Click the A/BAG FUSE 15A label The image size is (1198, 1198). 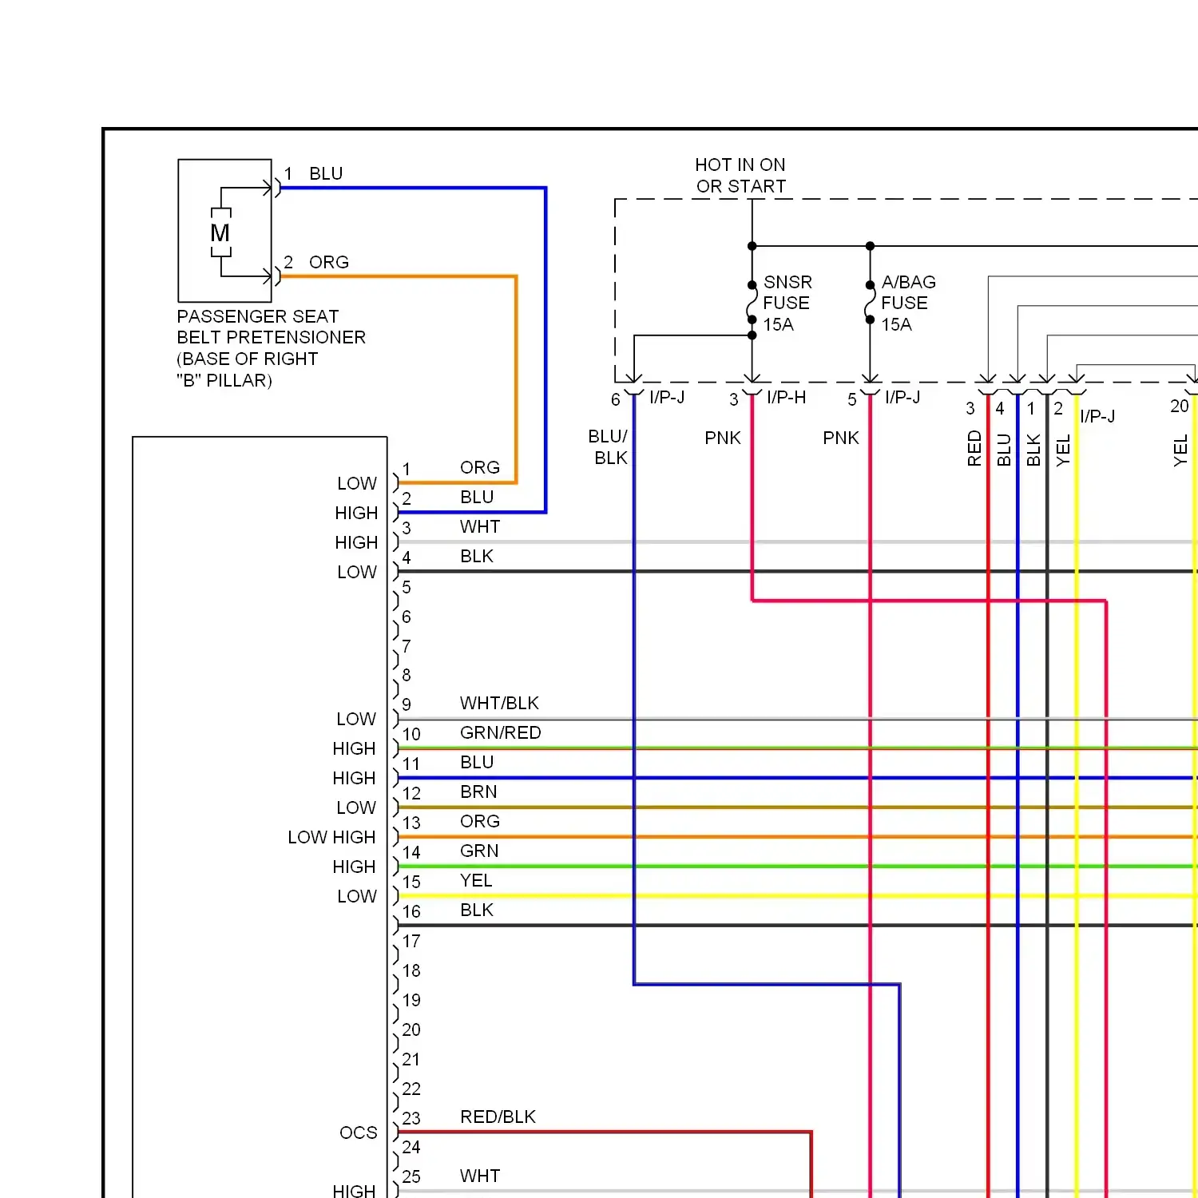coord(908,303)
